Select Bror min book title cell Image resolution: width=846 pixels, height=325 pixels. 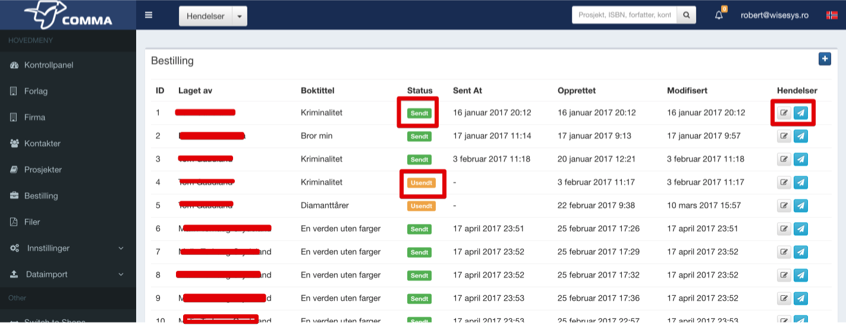317,136
